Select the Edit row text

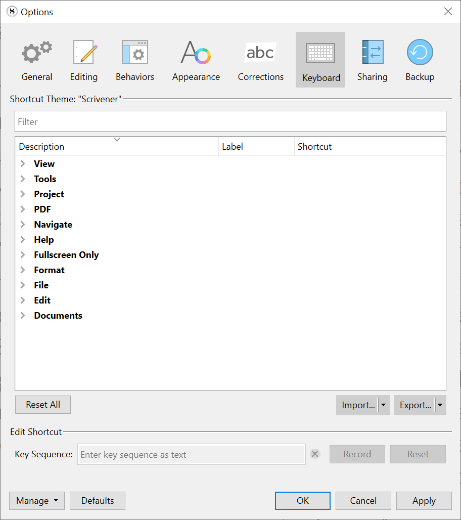click(42, 300)
